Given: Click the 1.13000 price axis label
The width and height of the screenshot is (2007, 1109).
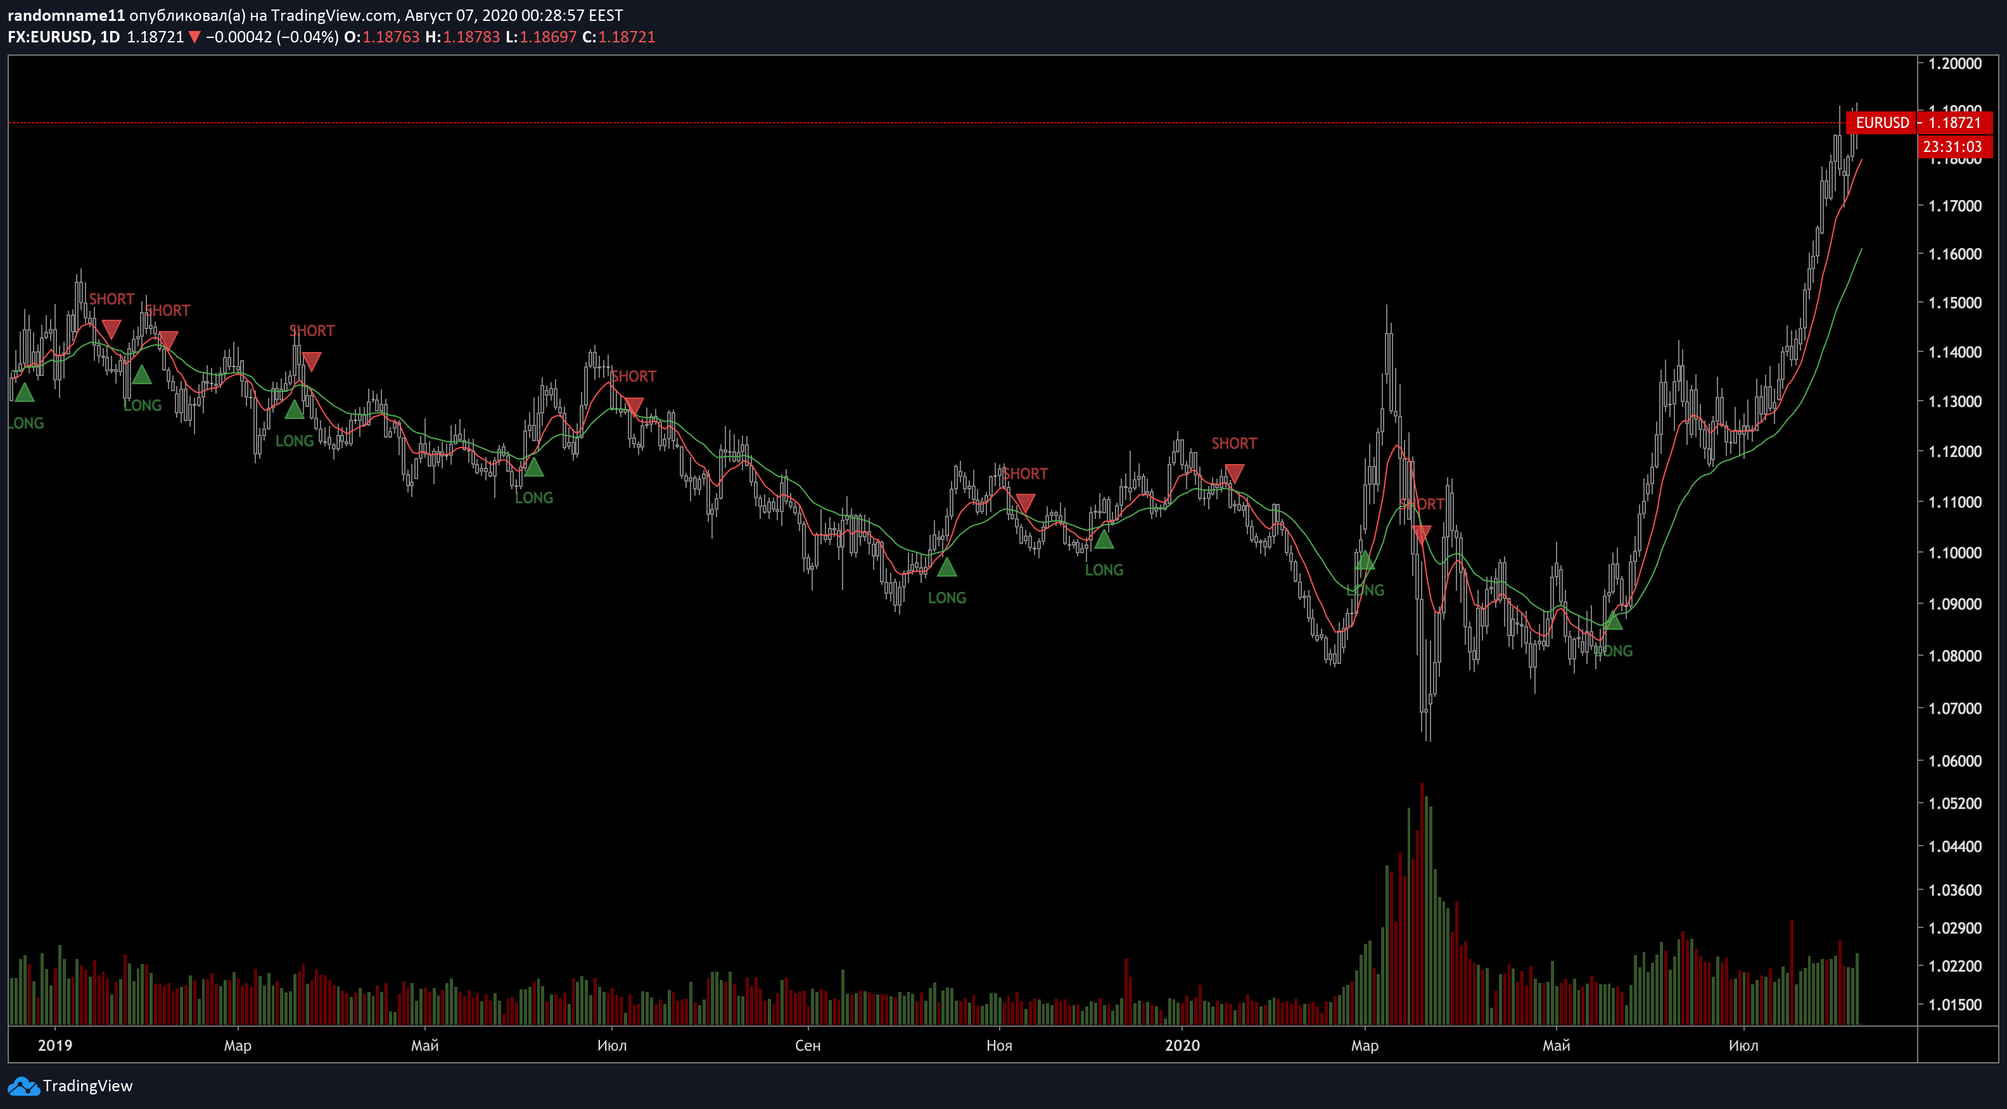Looking at the screenshot, I should 1955,401.
